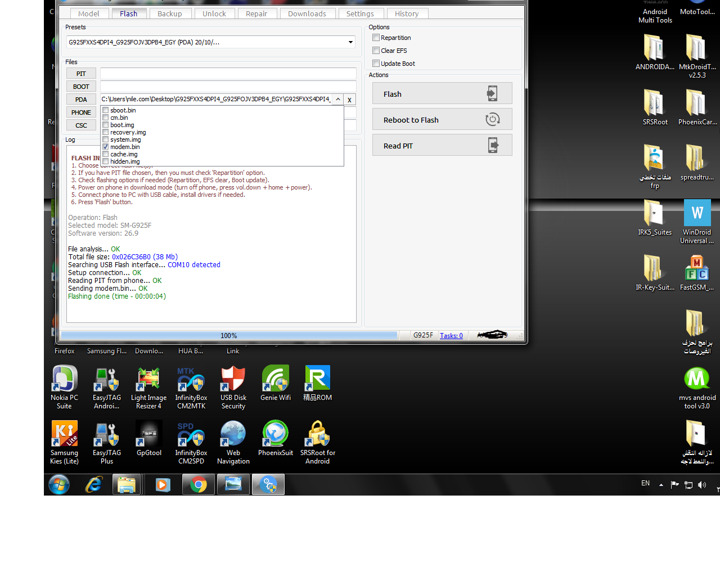Uncheck modem.bin in file list

point(105,147)
